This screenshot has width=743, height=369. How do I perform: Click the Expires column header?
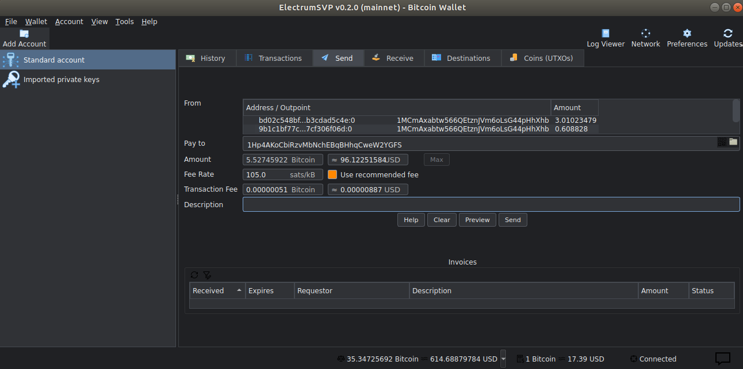click(x=270, y=290)
